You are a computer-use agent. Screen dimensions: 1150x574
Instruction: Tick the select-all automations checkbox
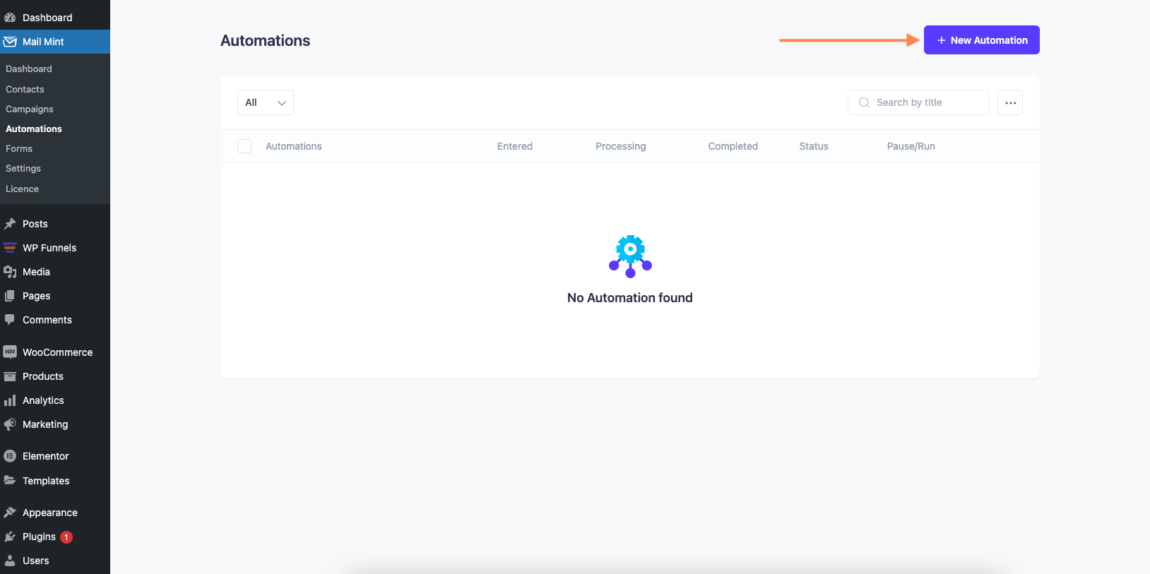pyautogui.click(x=244, y=146)
